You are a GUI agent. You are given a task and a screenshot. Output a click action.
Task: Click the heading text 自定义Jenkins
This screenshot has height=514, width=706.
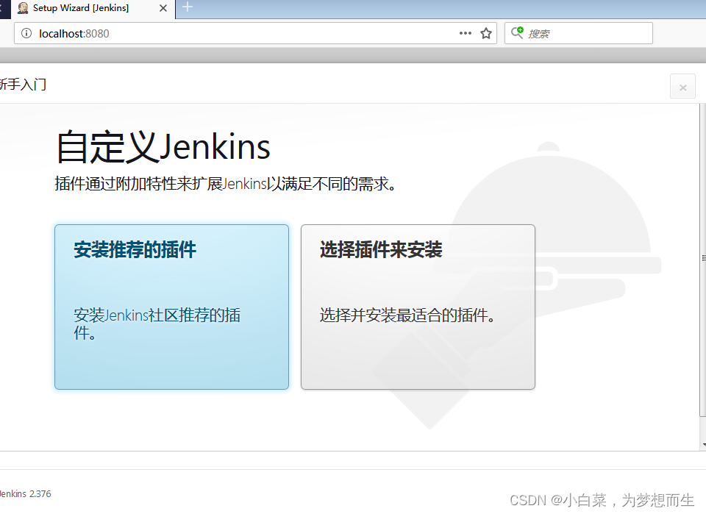(163, 147)
